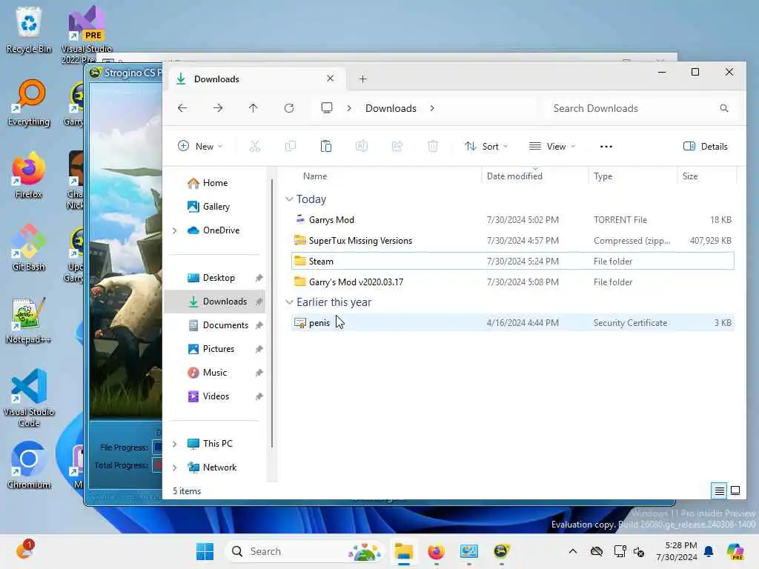Unpin Desktop from Quick access

[259, 278]
